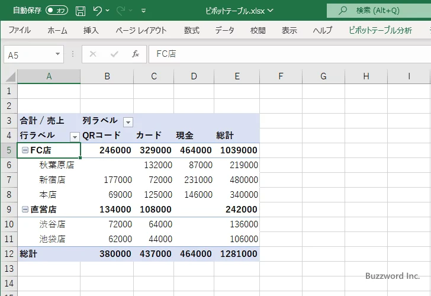Click the cell with value 246000
The height and width of the screenshot is (296, 431).
point(107,150)
